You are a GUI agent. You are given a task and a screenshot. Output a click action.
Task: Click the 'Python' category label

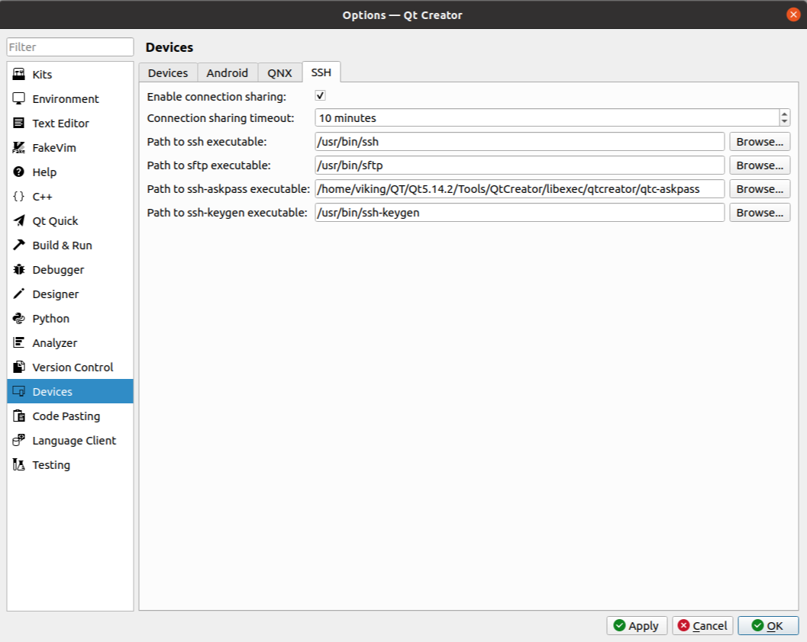tap(51, 319)
